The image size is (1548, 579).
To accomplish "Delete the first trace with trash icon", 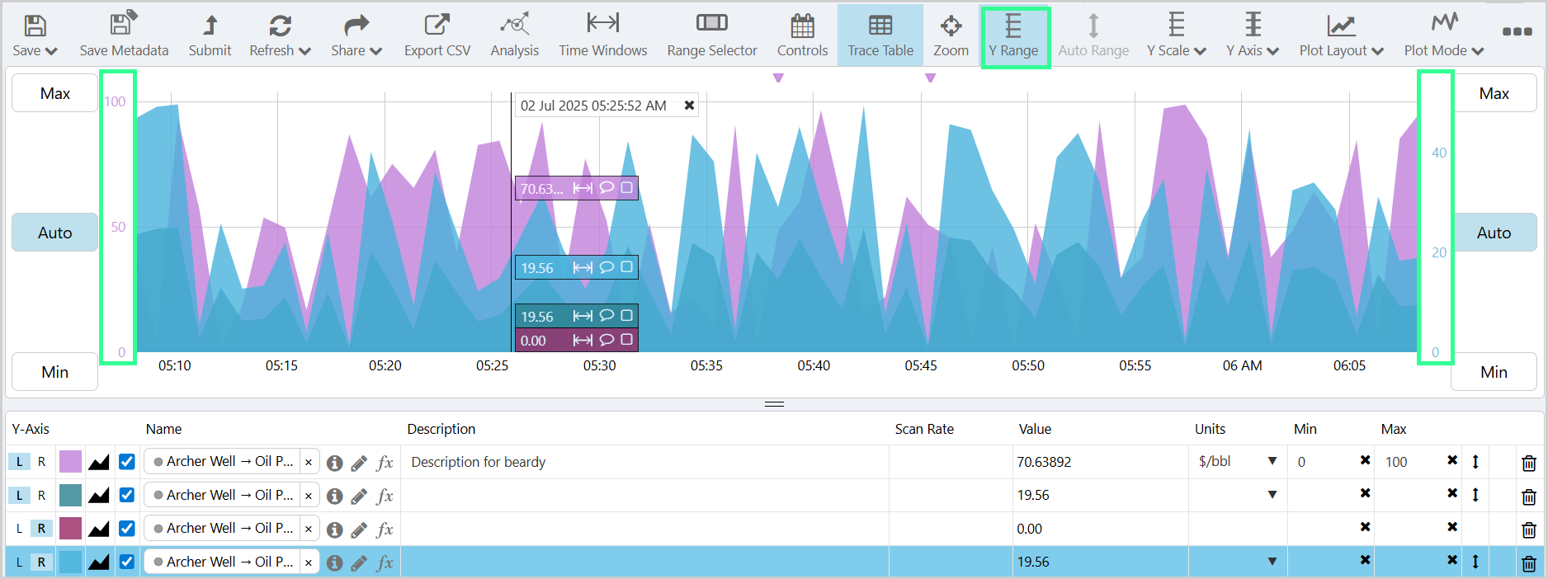I will 1528,463.
